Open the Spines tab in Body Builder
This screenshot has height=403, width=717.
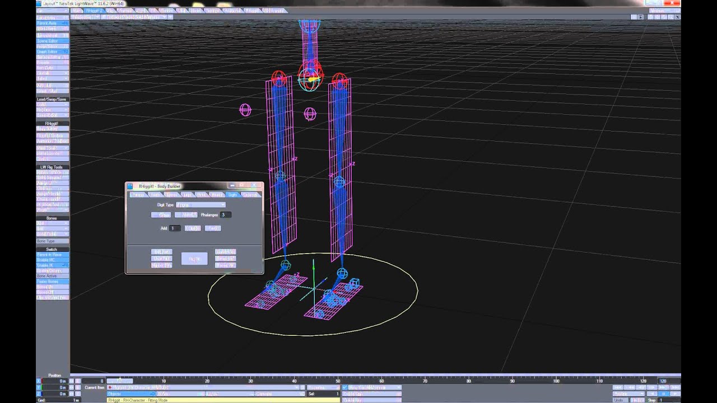[x=172, y=195]
